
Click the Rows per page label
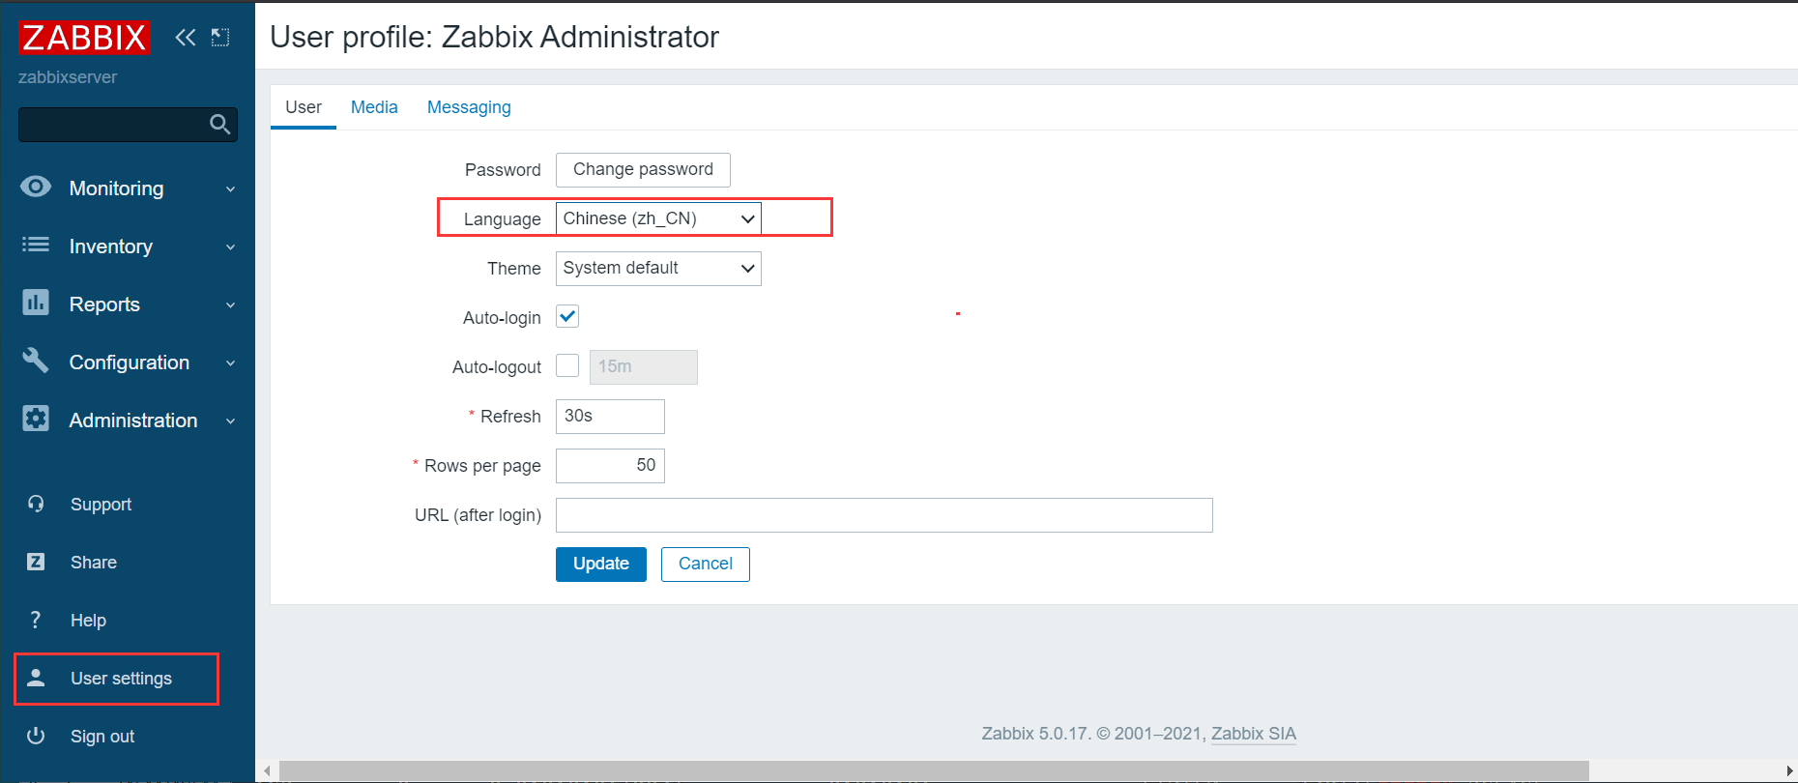482,466
